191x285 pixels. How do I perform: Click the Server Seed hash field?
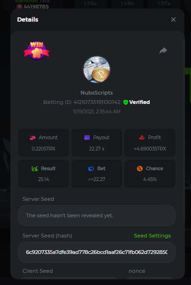pyautogui.click(x=97, y=252)
